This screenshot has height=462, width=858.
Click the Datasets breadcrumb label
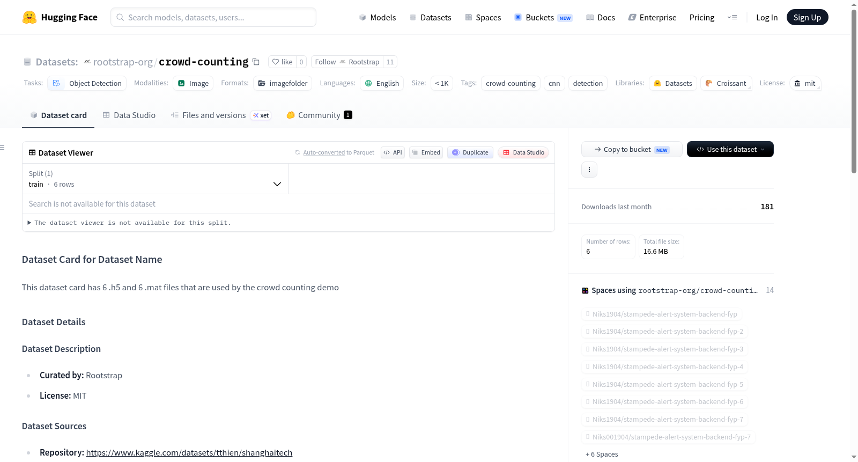[x=57, y=62]
